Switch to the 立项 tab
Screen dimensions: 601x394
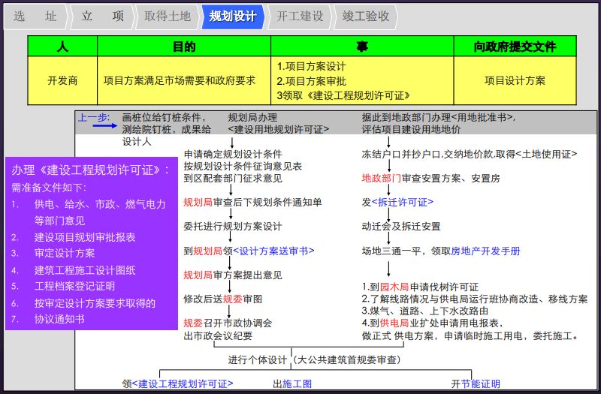(x=101, y=16)
